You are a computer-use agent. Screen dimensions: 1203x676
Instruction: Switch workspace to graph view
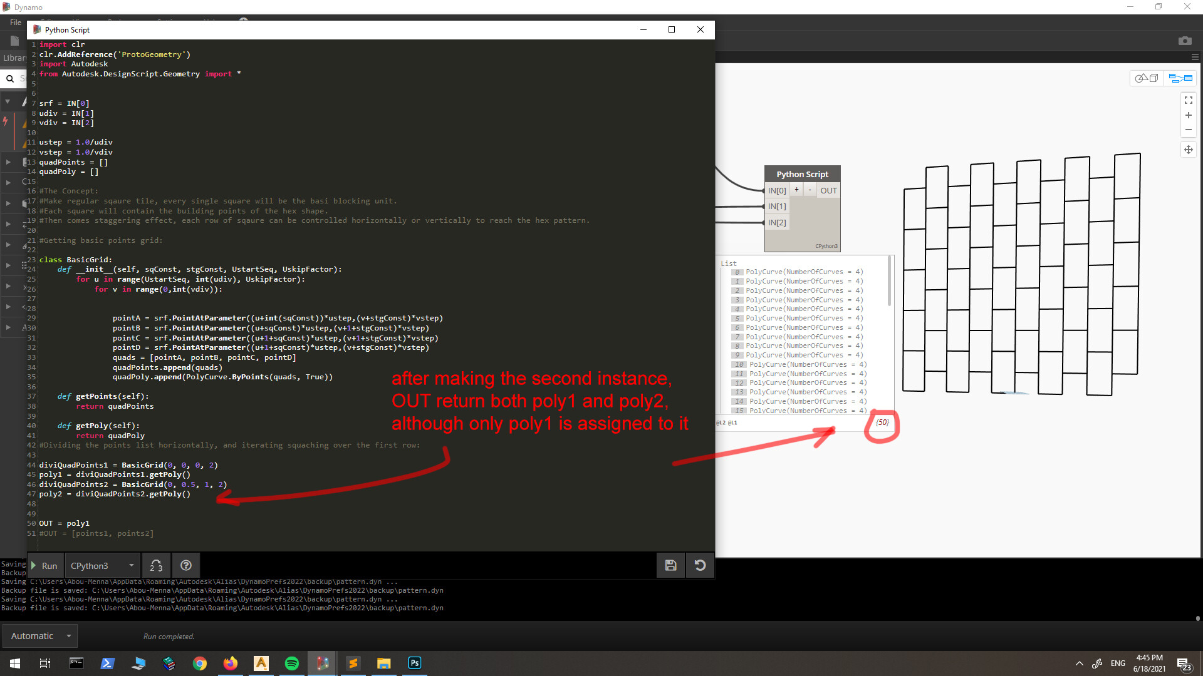tap(1179, 78)
